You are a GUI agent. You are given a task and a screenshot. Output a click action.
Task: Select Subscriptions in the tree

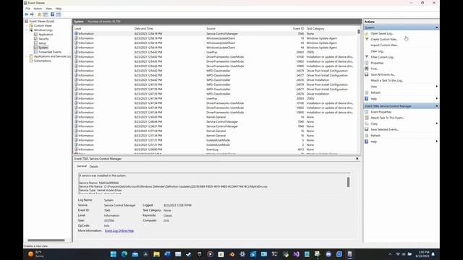[x=42, y=61]
